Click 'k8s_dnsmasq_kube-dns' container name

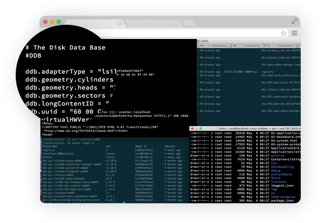(281, 51)
